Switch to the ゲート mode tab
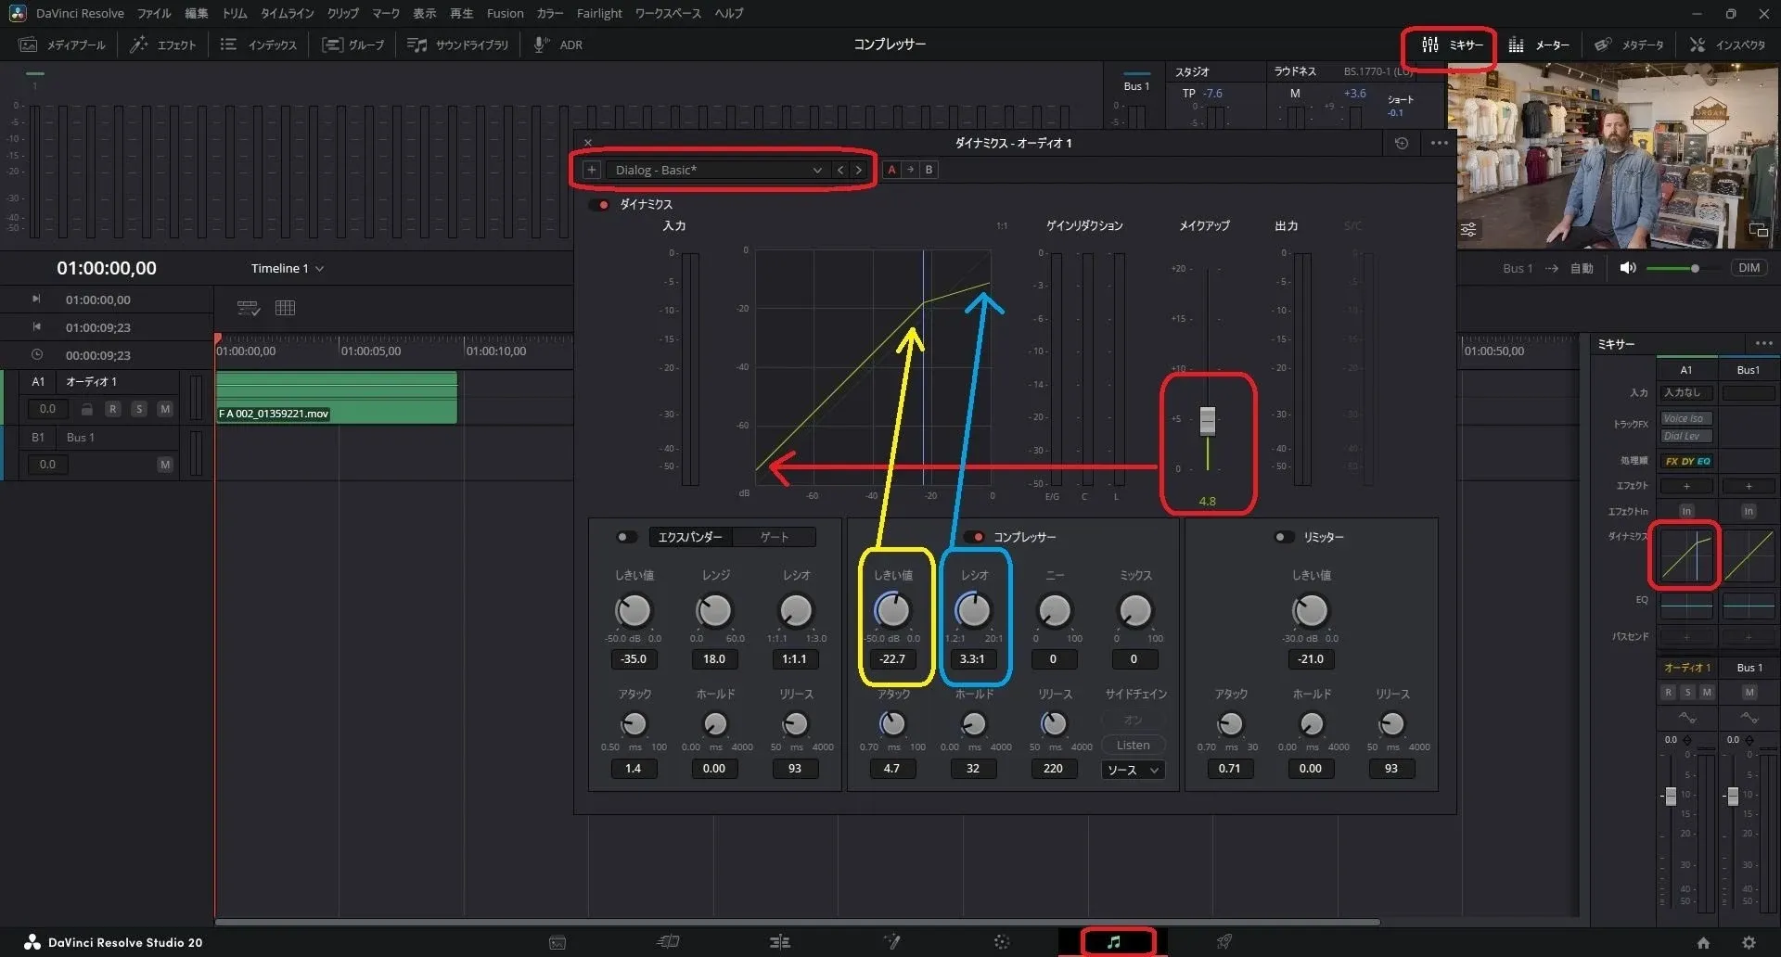The image size is (1781, 957). click(775, 537)
